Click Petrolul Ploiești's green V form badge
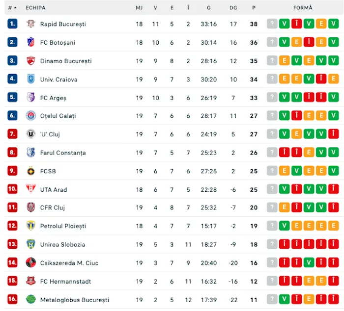This screenshot has height=311, width=344. (285, 226)
